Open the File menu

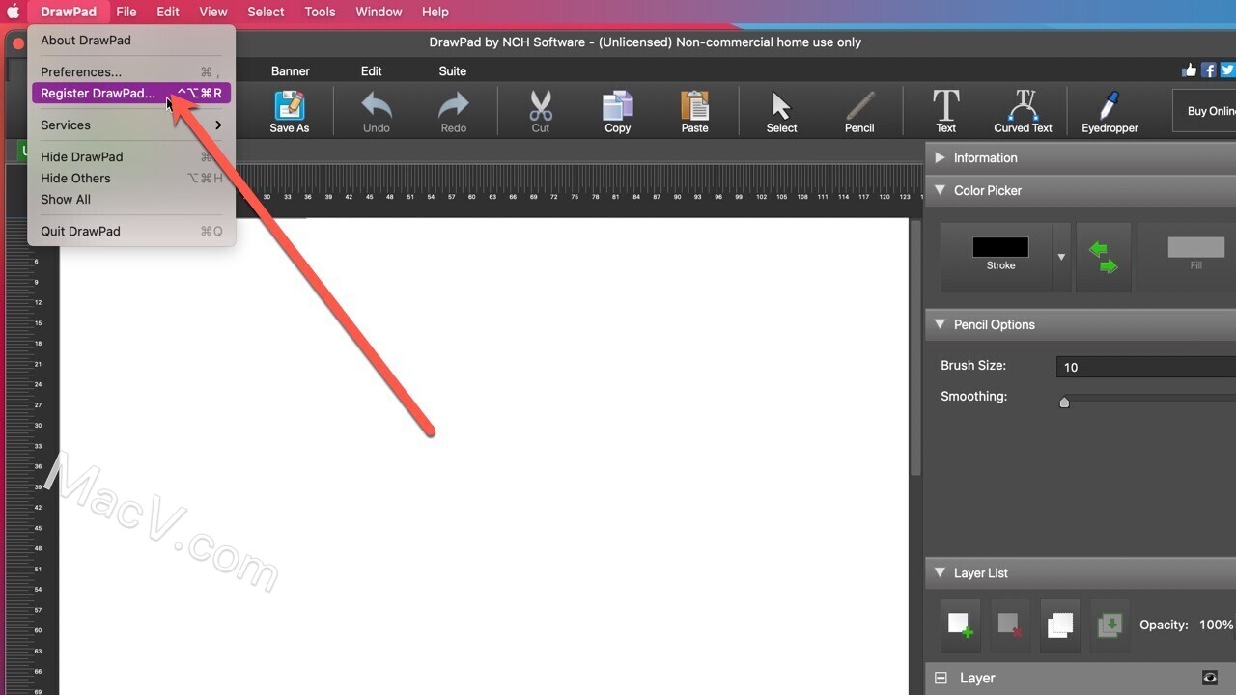coord(126,12)
